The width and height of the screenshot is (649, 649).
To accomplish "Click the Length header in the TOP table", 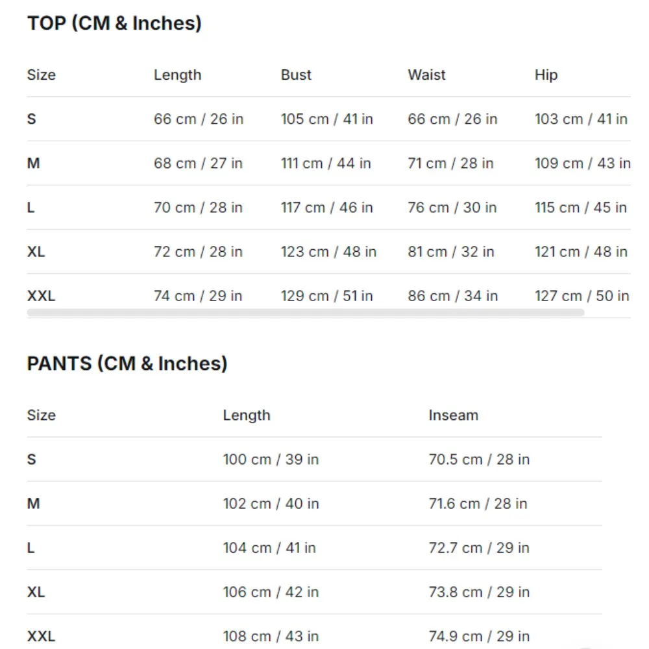I will (177, 75).
